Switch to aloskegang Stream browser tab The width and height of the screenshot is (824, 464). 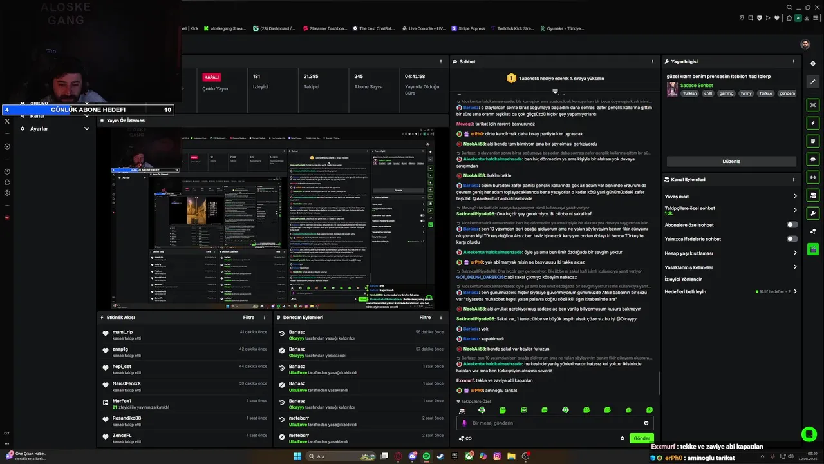[225, 28]
